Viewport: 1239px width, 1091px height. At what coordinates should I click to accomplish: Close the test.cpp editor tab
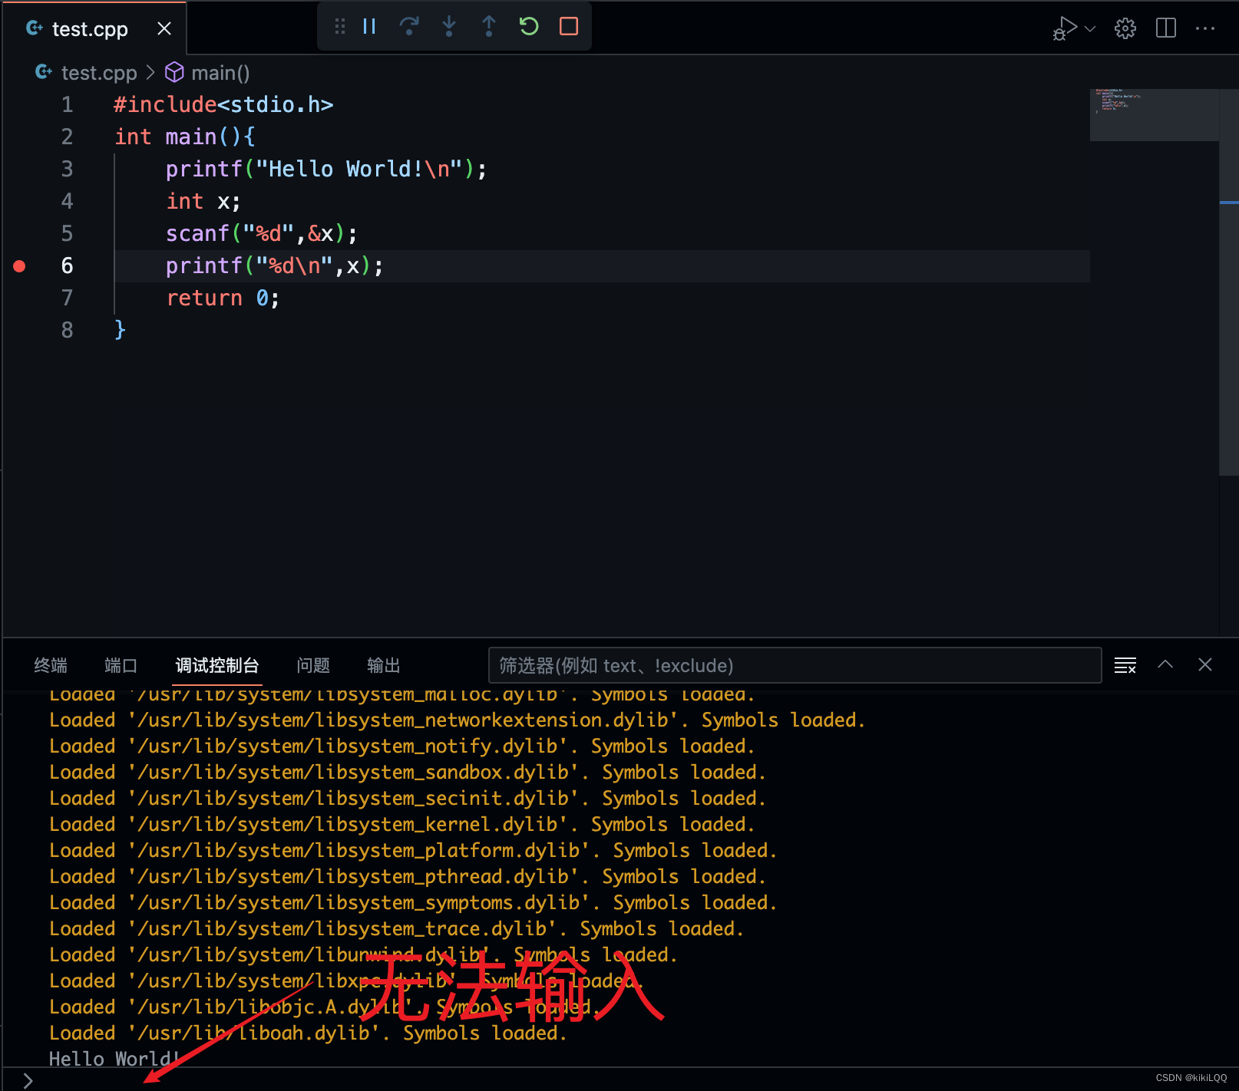(x=164, y=29)
